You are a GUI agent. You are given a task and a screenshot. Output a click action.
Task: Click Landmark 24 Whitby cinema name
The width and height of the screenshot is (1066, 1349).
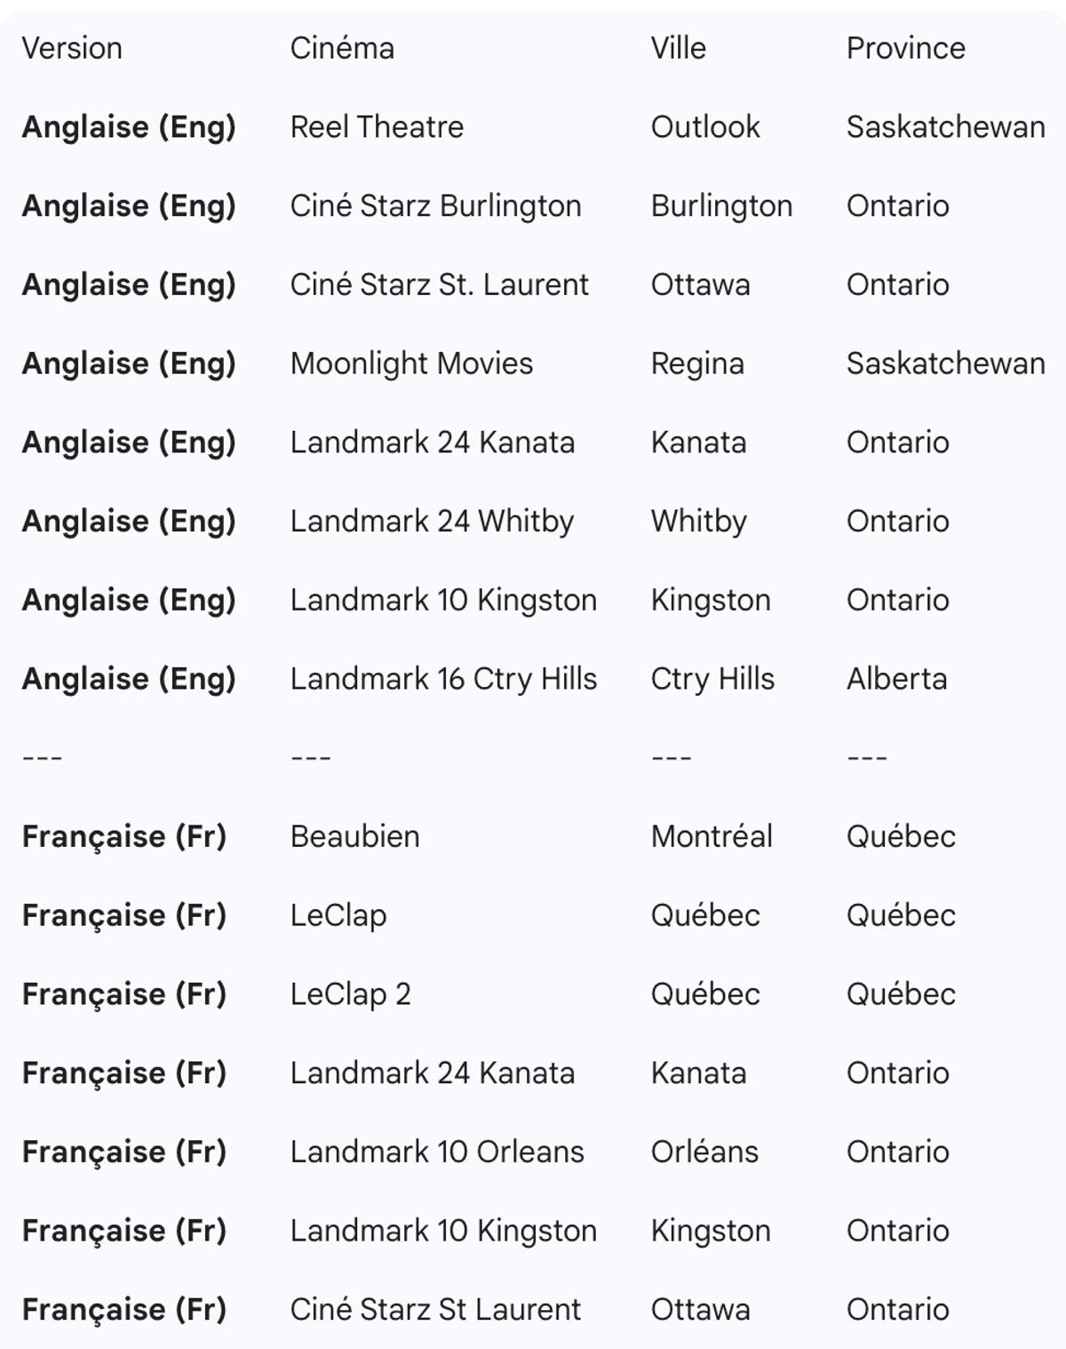pyautogui.click(x=432, y=521)
